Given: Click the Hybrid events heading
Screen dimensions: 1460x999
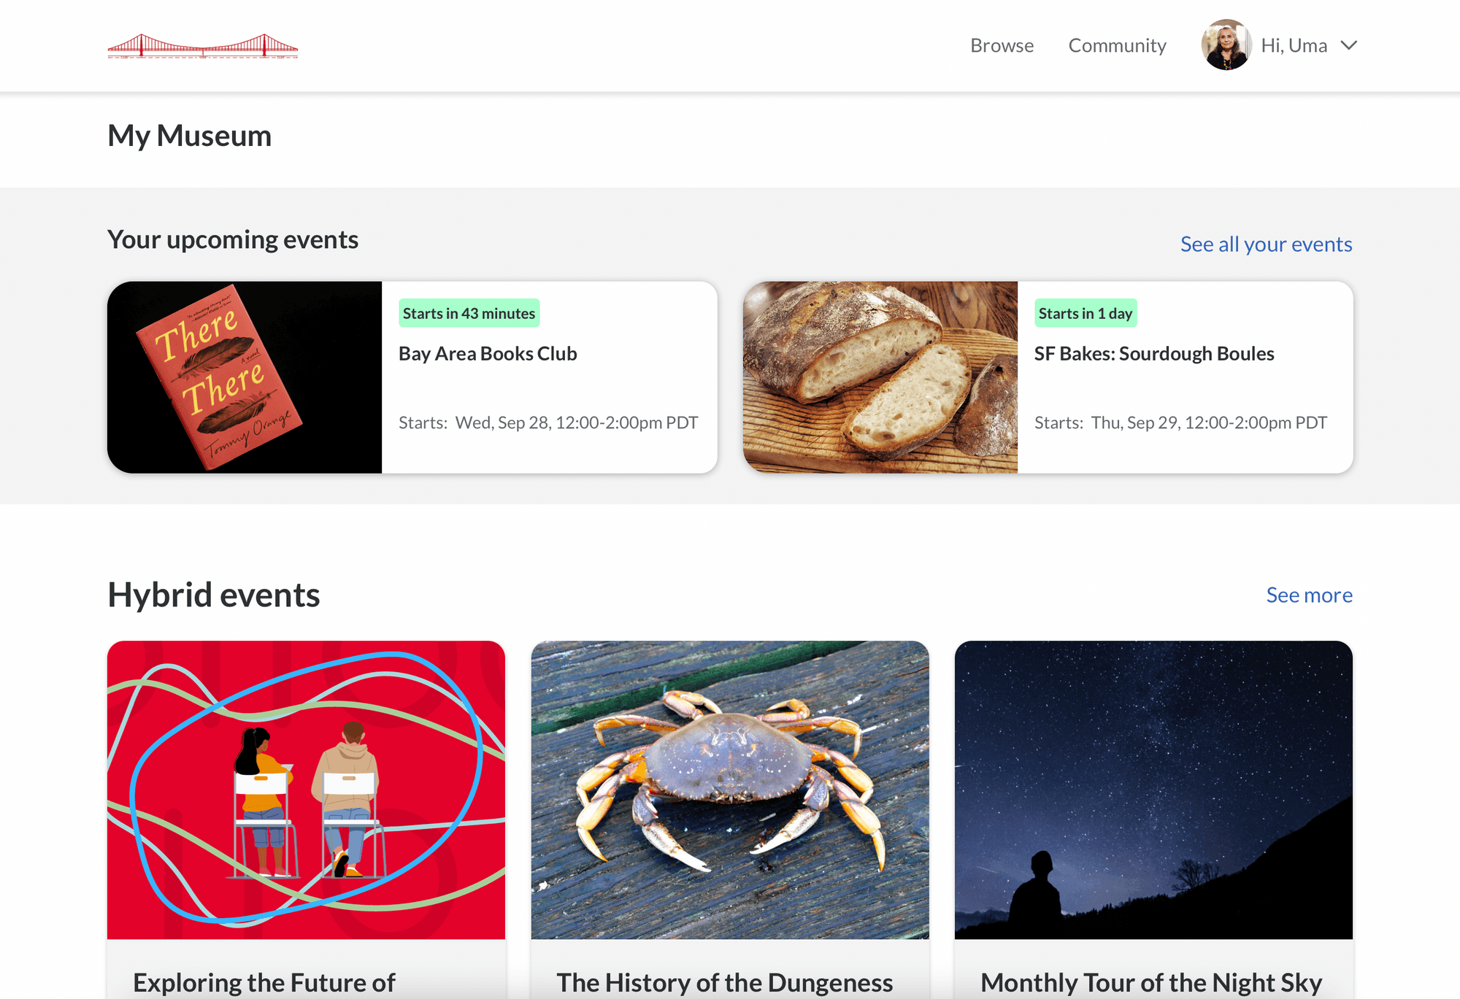Looking at the screenshot, I should click(x=213, y=595).
